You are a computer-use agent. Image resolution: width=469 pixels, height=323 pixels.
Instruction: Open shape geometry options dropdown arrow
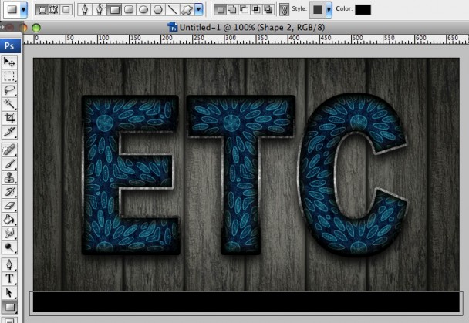198,10
